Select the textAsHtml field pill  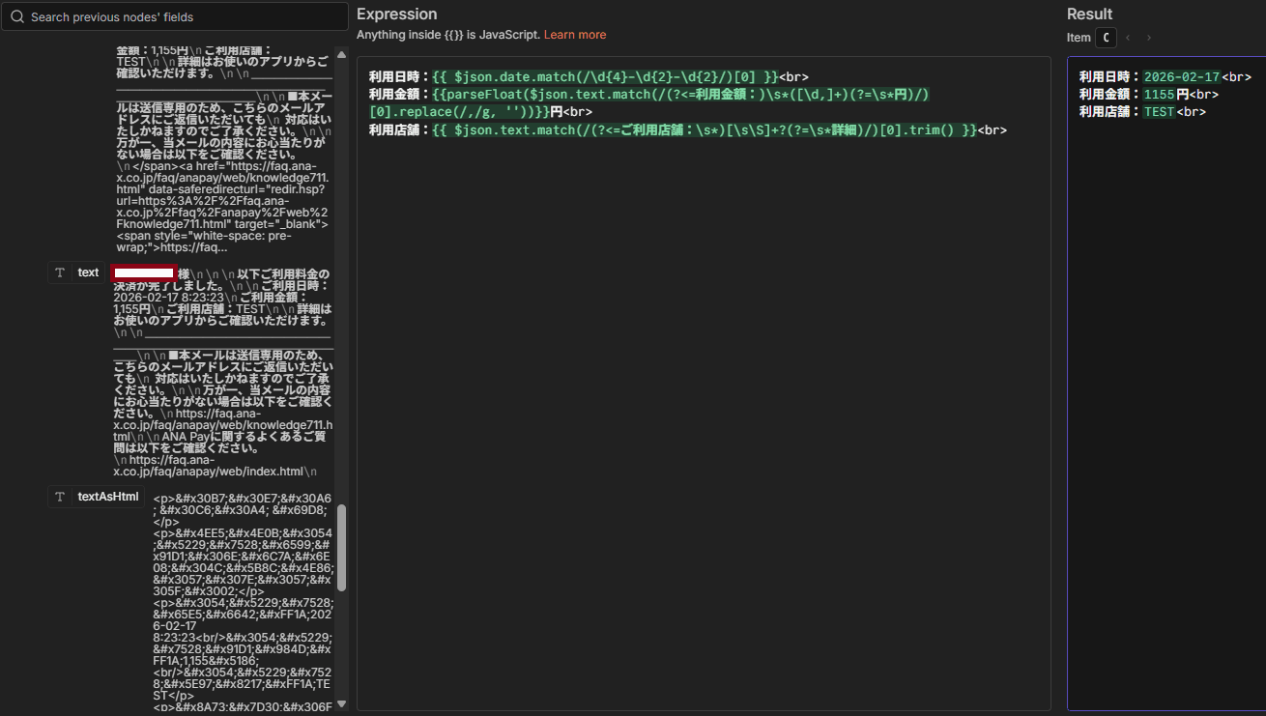[x=108, y=497]
